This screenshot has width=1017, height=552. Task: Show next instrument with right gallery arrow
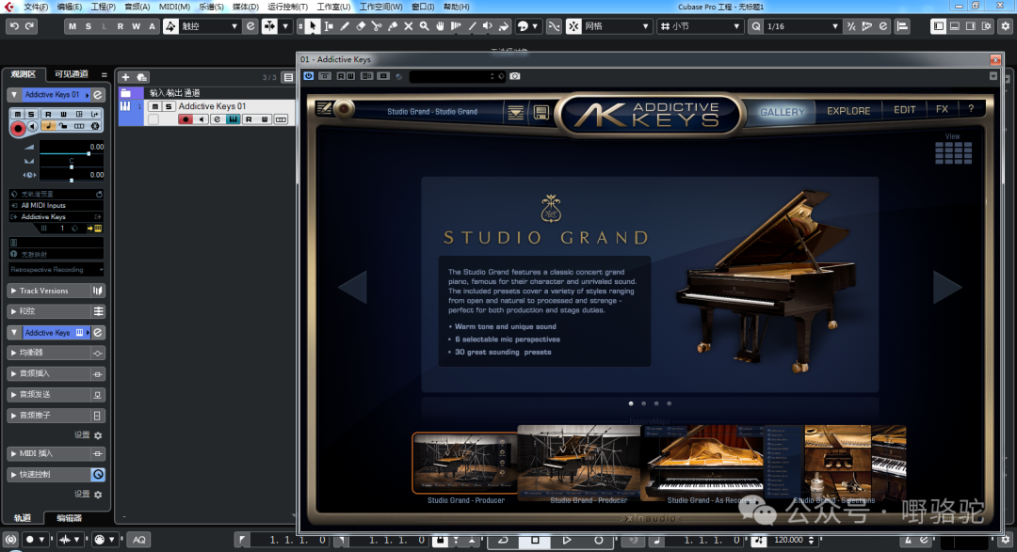click(946, 287)
